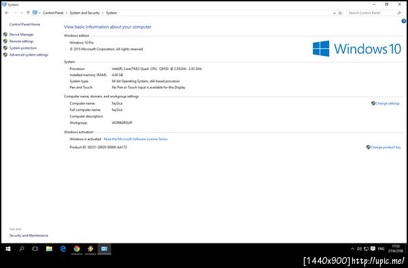Open File Explorer from taskbar
408x268 pixels.
pyautogui.click(x=49, y=249)
